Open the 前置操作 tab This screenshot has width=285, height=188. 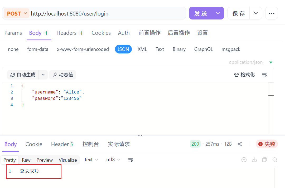(x=149, y=33)
